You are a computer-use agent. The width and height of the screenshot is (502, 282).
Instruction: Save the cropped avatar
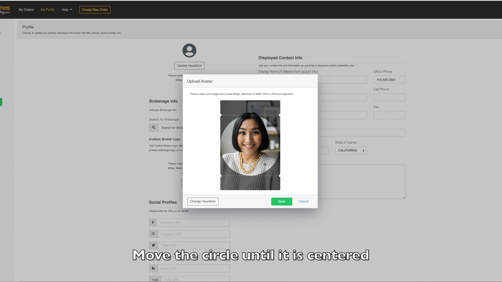[281, 201]
